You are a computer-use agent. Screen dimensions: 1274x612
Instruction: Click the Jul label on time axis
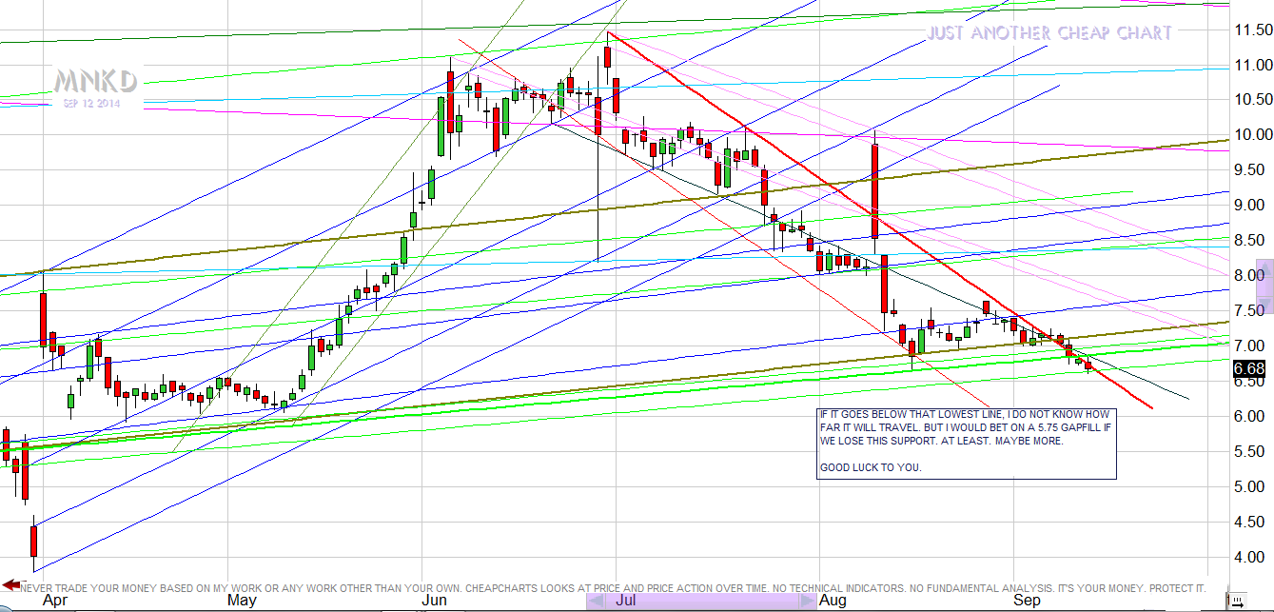(x=626, y=601)
